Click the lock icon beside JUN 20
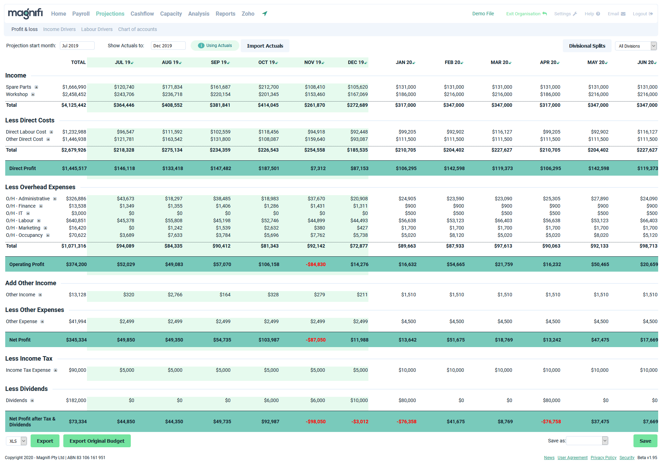Viewport: 662px width, 465px height. coord(655,63)
